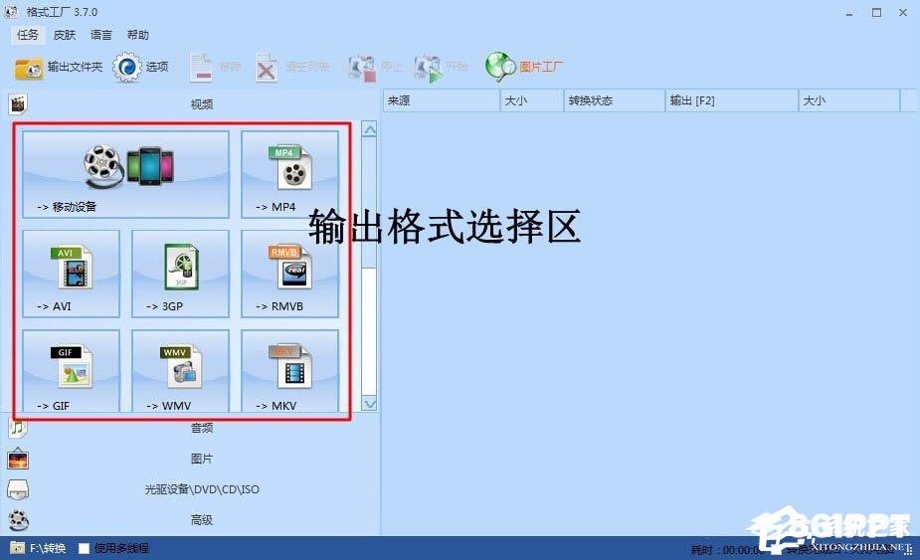
Task: Click the 移除 remove toolbar icon
Action: point(201,67)
